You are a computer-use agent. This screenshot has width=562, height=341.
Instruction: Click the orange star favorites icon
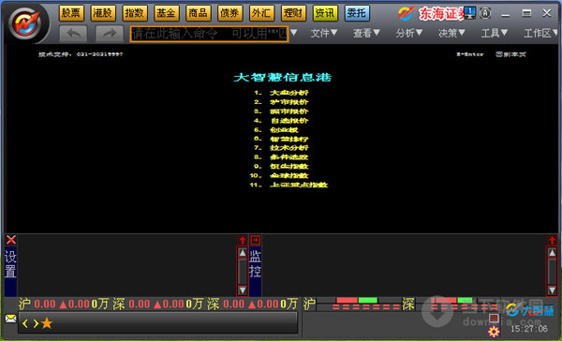coord(47,323)
